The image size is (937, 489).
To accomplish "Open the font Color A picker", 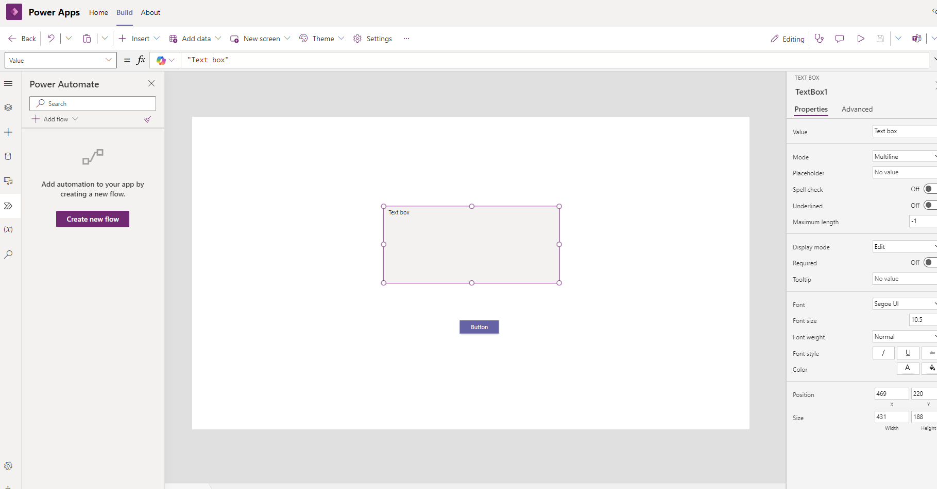I will (908, 368).
